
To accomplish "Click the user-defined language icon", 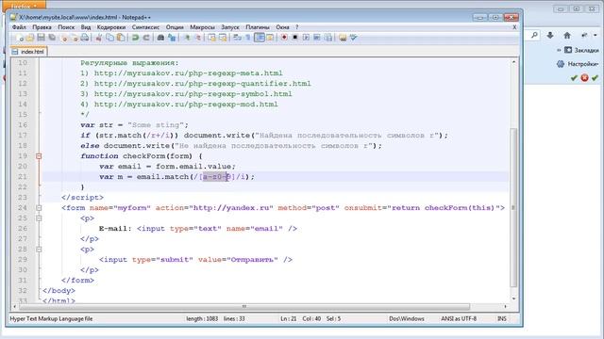I will tap(270, 38).
